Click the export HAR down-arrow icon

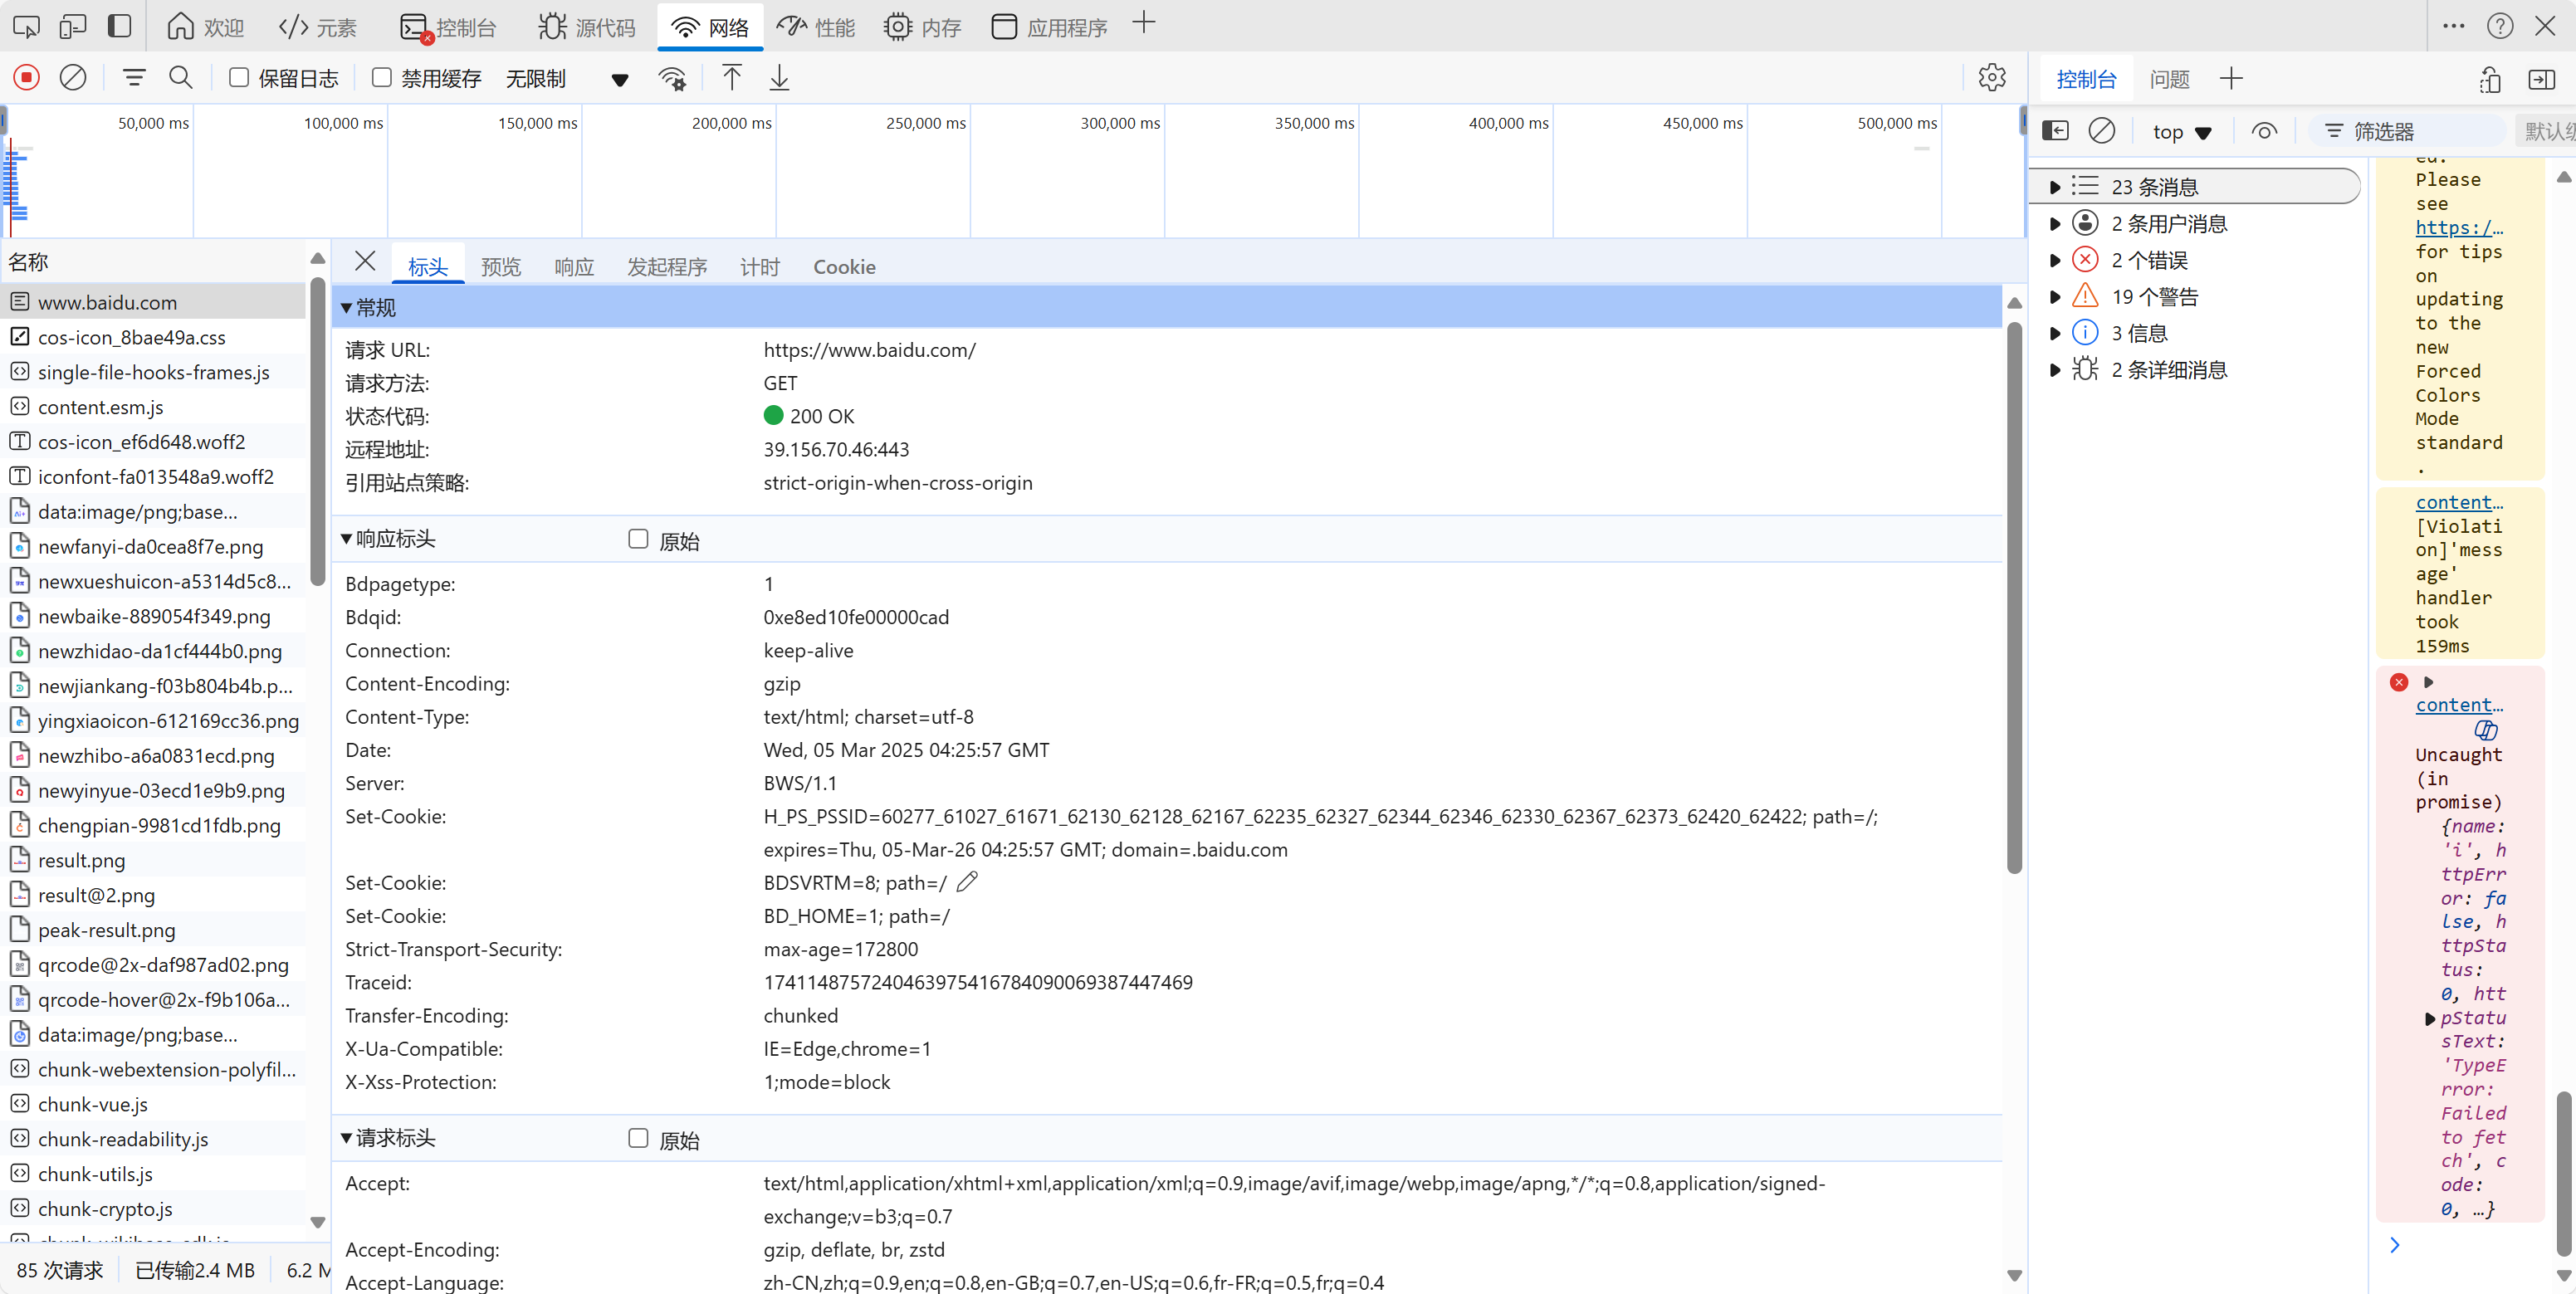point(779,78)
